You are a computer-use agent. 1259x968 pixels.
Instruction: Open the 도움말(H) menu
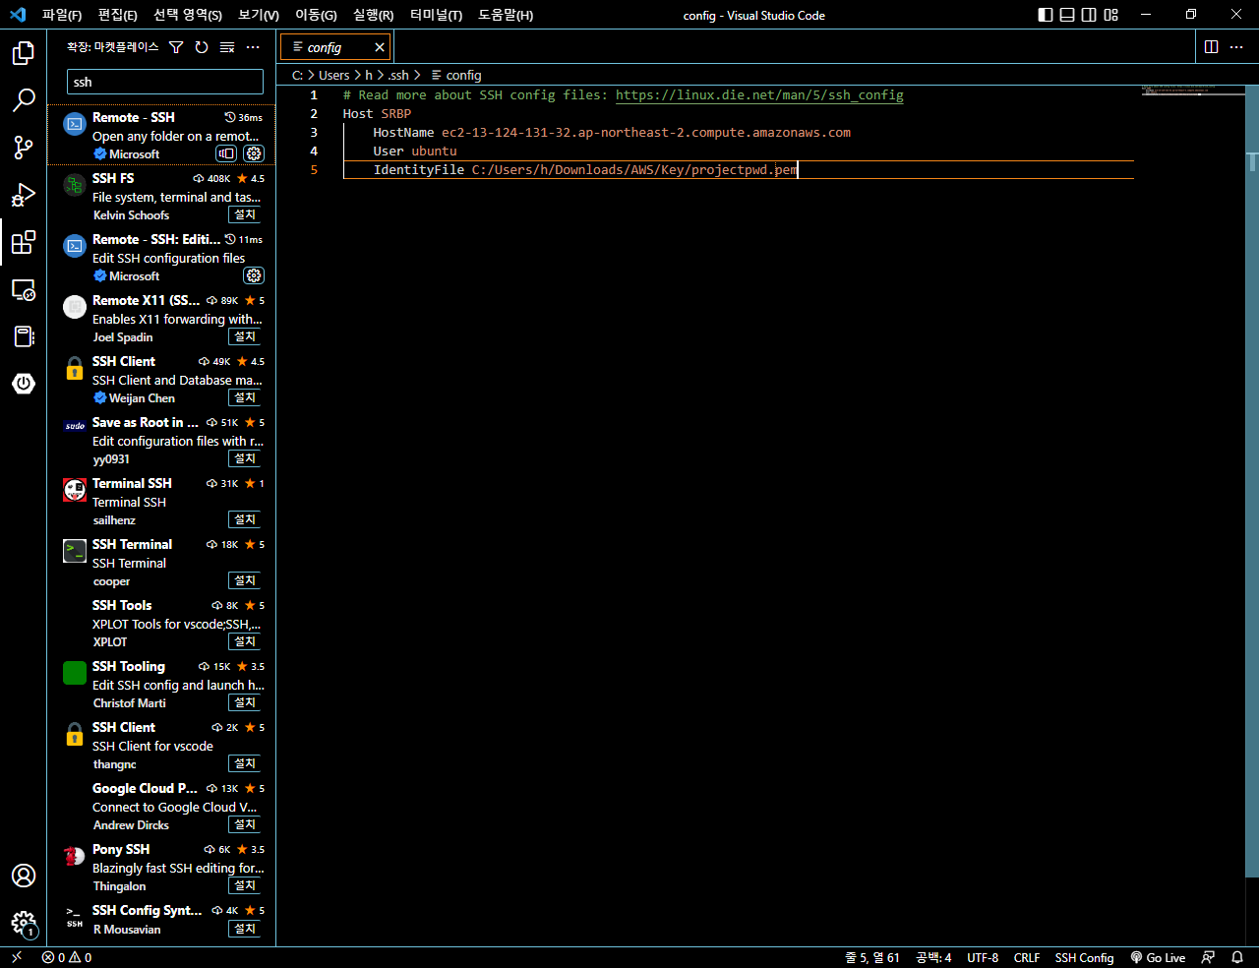pos(506,15)
